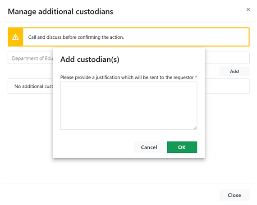The height and width of the screenshot is (205, 257).
Task: Click the empty custodian panel right of popup
Action: (x=227, y=86)
